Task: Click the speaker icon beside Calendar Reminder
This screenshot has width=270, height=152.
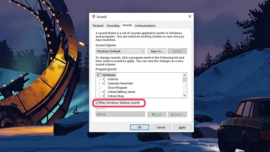Action: click(104, 84)
